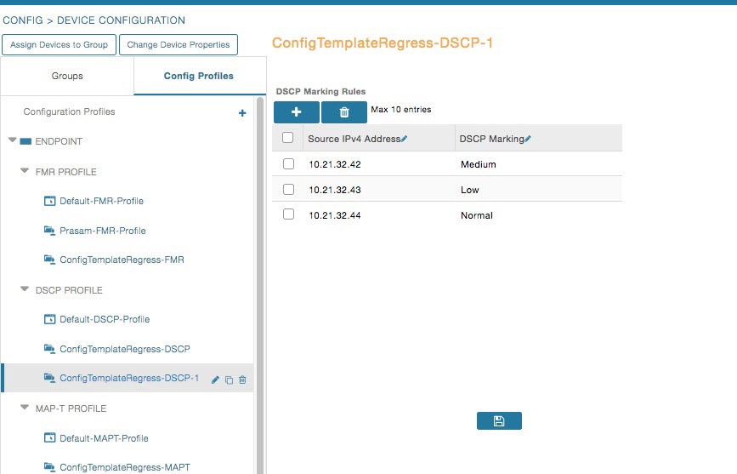Collapse the FMR PROFILE section
The width and height of the screenshot is (737, 474).
tap(25, 171)
